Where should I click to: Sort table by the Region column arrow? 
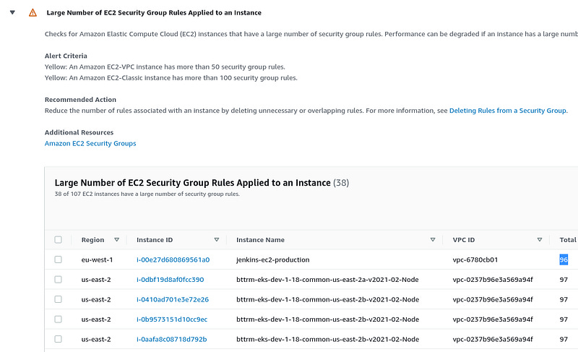click(116, 239)
